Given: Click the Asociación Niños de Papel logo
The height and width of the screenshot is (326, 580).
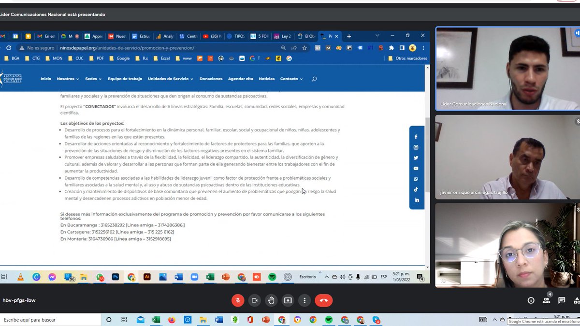Looking at the screenshot, I should (x=11, y=79).
